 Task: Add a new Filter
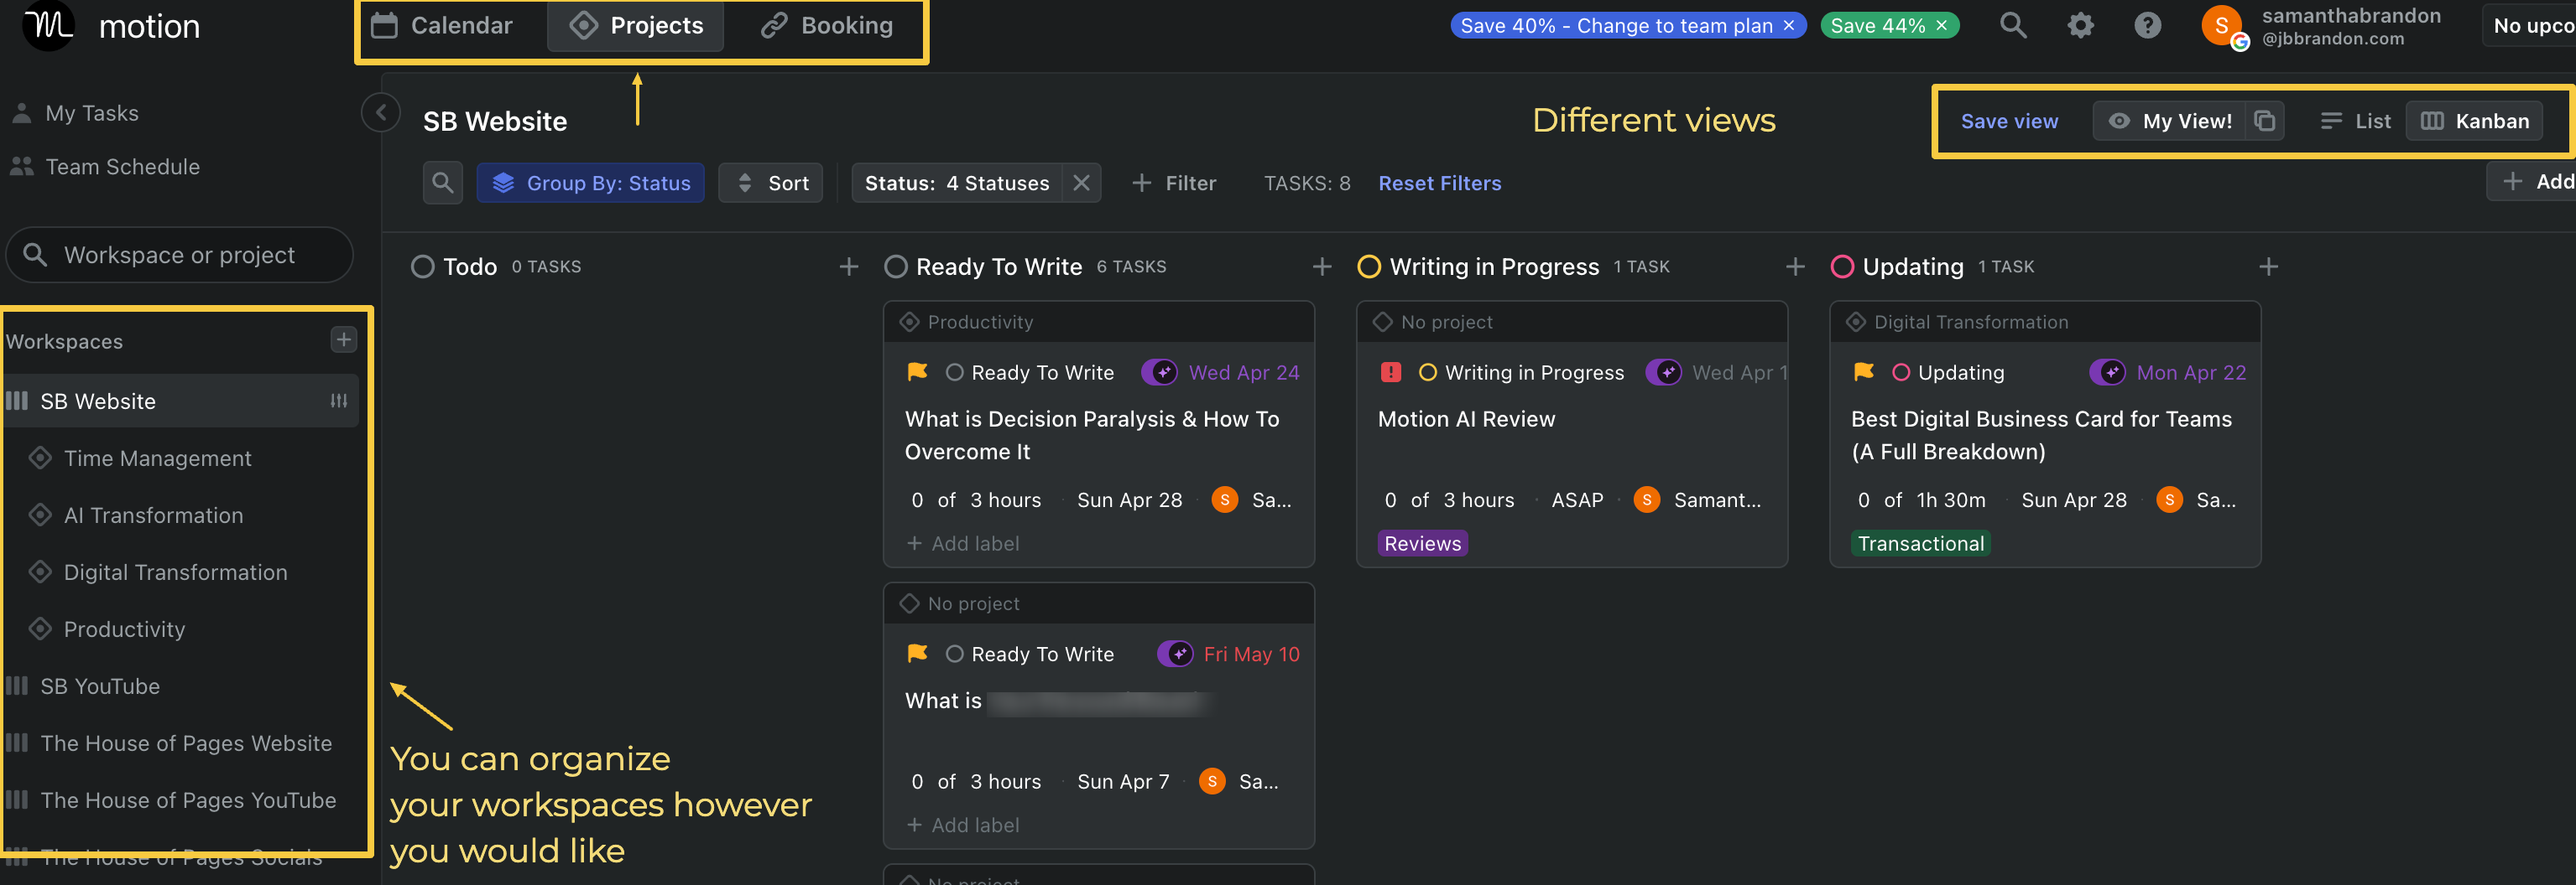click(1174, 183)
